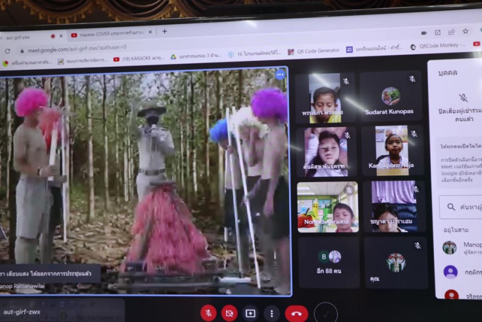Open the QR Code Generator bookmark

(x=314, y=51)
